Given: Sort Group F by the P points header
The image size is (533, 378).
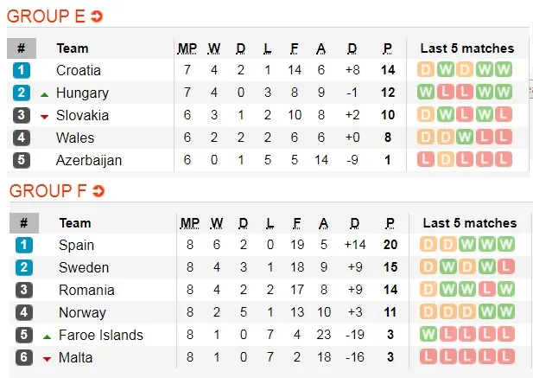Looking at the screenshot, I should pyautogui.click(x=388, y=223).
